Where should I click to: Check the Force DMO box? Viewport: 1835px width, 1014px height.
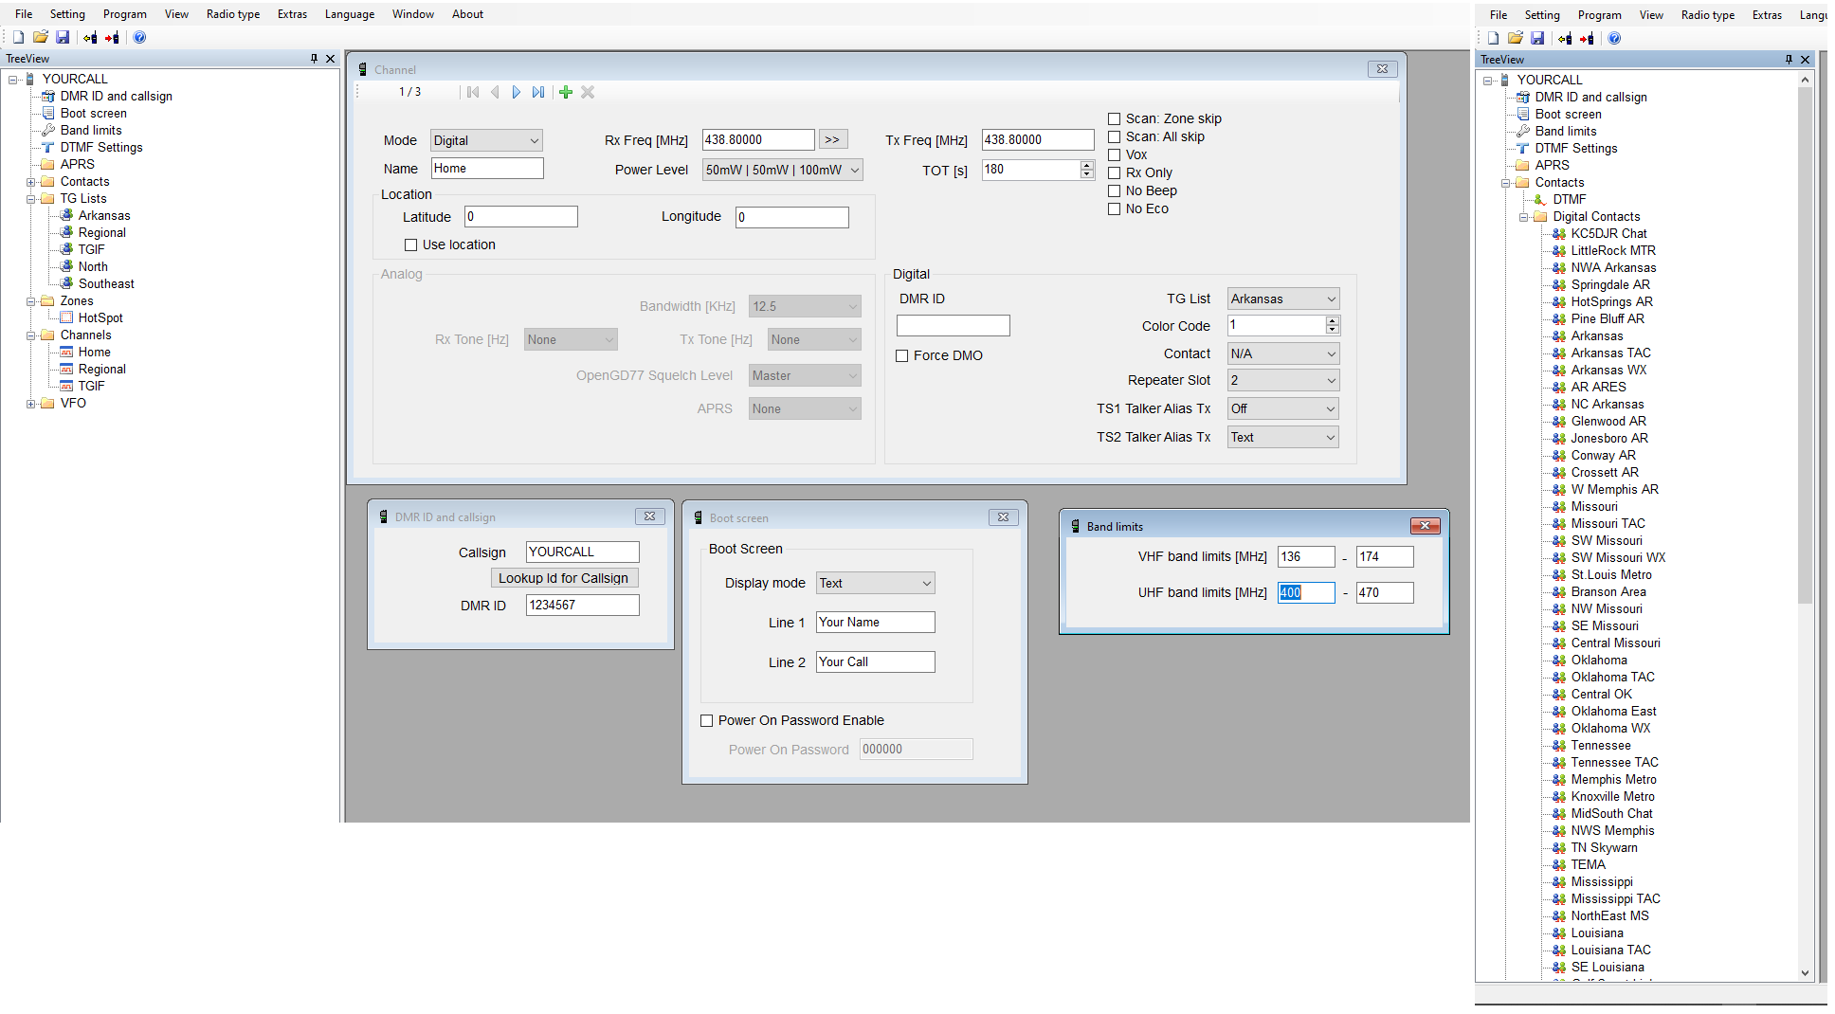901,355
